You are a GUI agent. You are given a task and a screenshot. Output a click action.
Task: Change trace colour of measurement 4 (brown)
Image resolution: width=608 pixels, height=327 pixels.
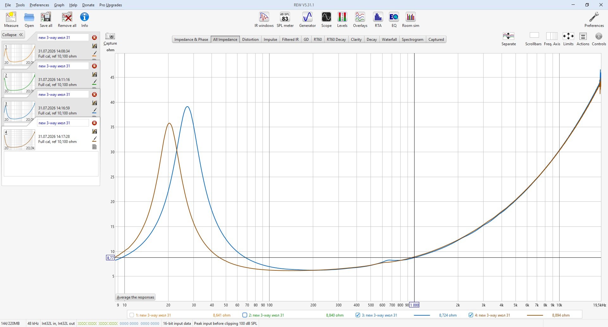[94, 139]
